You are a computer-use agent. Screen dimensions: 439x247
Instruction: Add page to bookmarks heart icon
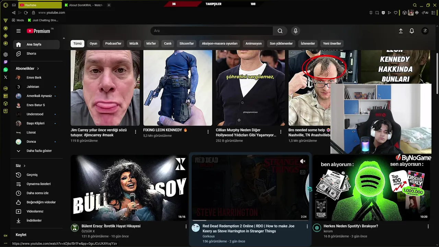click(x=395, y=13)
